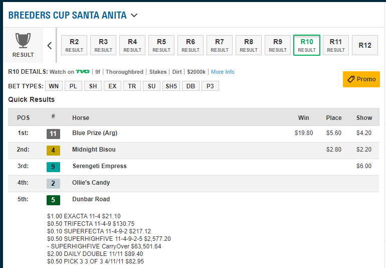This screenshot has width=386, height=268.
Task: Click light blue number 2 badge
Action: (x=53, y=183)
